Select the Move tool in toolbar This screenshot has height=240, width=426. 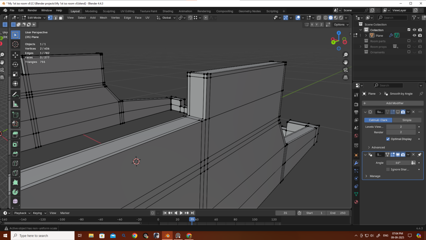click(x=15, y=55)
